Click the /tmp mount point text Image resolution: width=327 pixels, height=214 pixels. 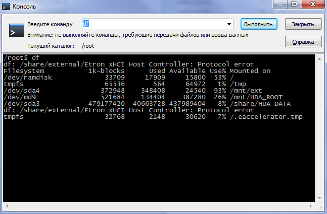click(x=238, y=84)
